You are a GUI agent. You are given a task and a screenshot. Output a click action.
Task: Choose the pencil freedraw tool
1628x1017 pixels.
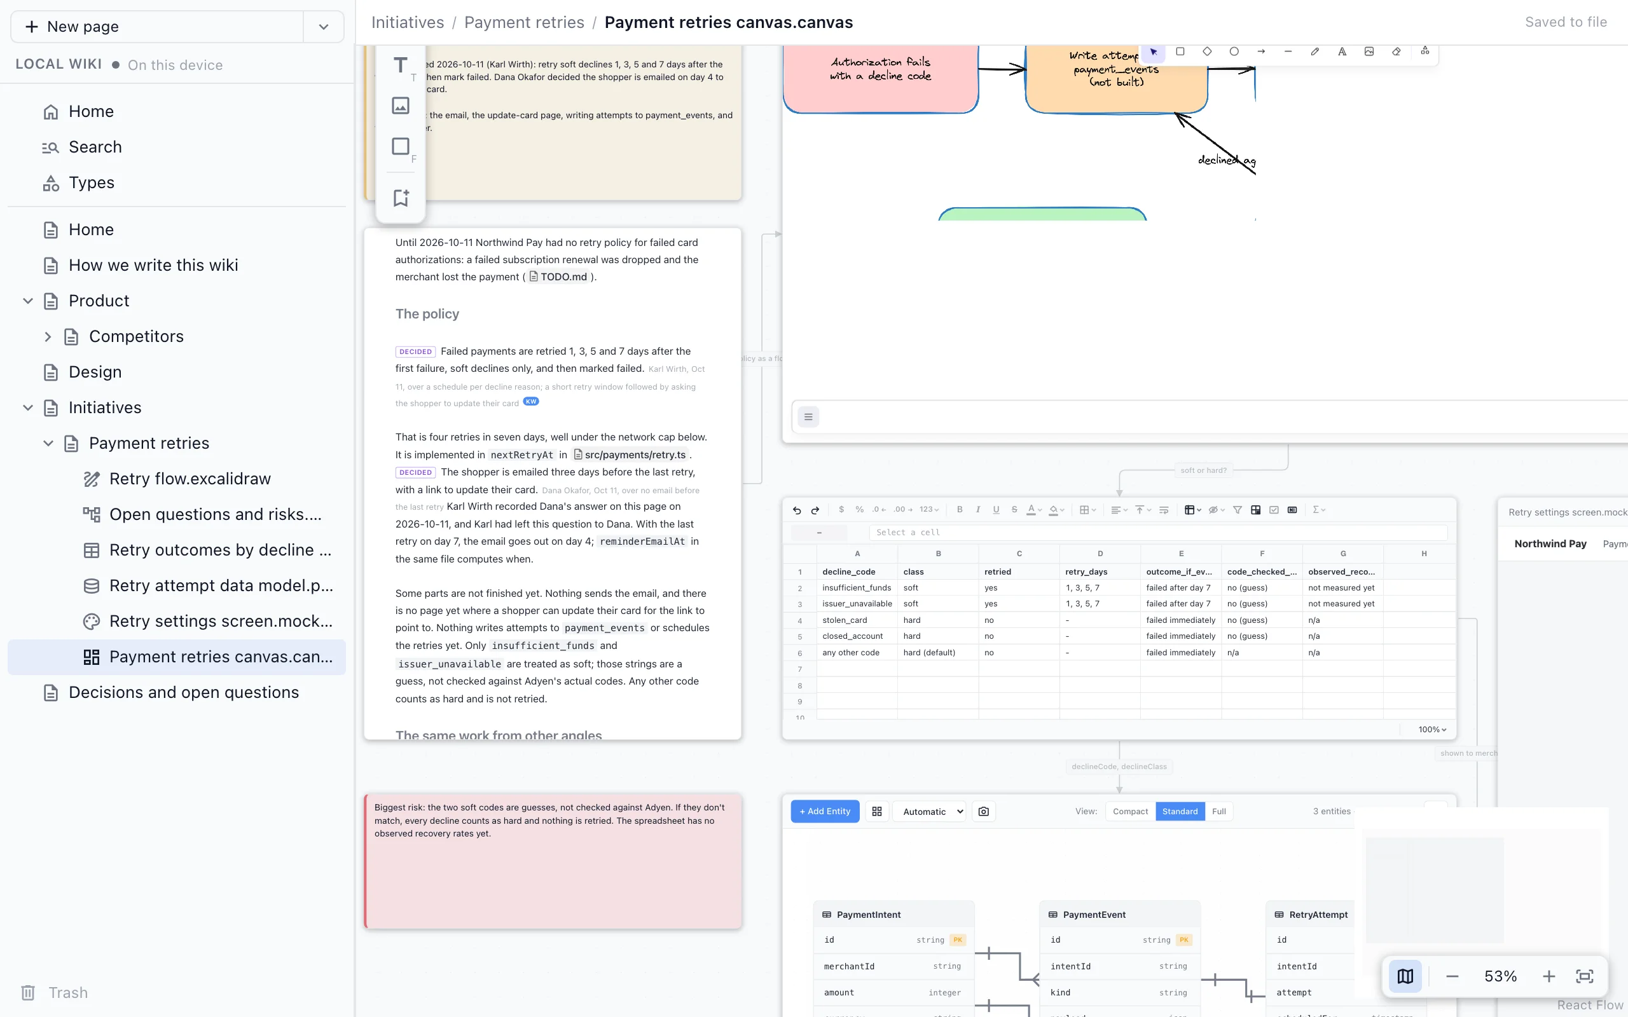click(x=1314, y=51)
